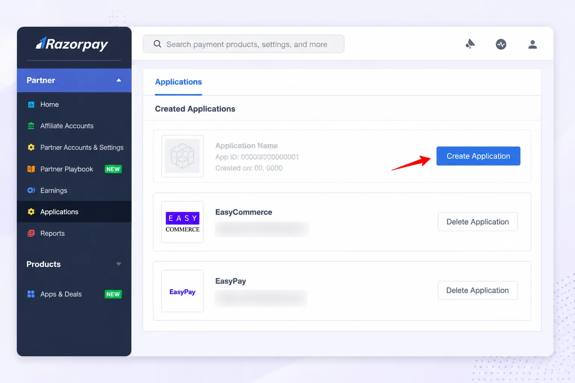Click the 'Created Applications' heading
This screenshot has width=575, height=383.
tap(195, 109)
